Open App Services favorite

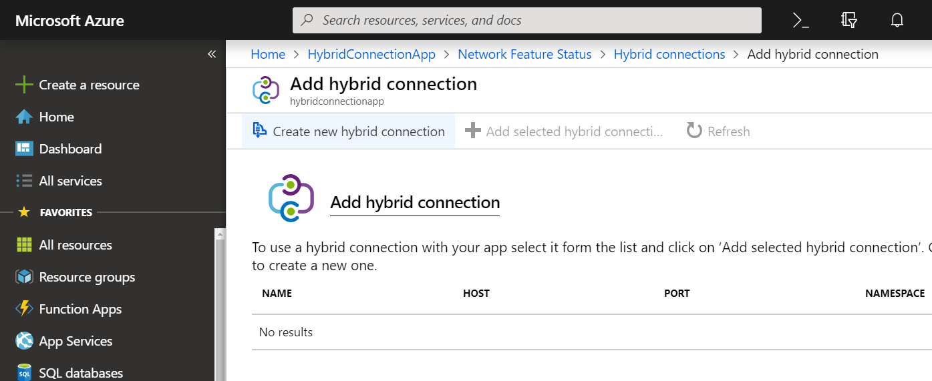click(75, 341)
